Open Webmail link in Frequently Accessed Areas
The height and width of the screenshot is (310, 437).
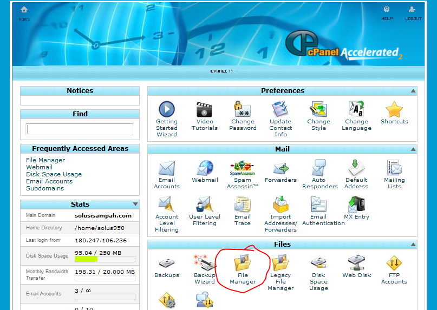tap(40, 167)
